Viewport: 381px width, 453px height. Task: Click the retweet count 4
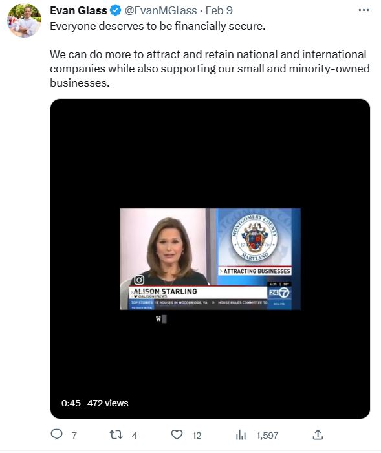(135, 436)
